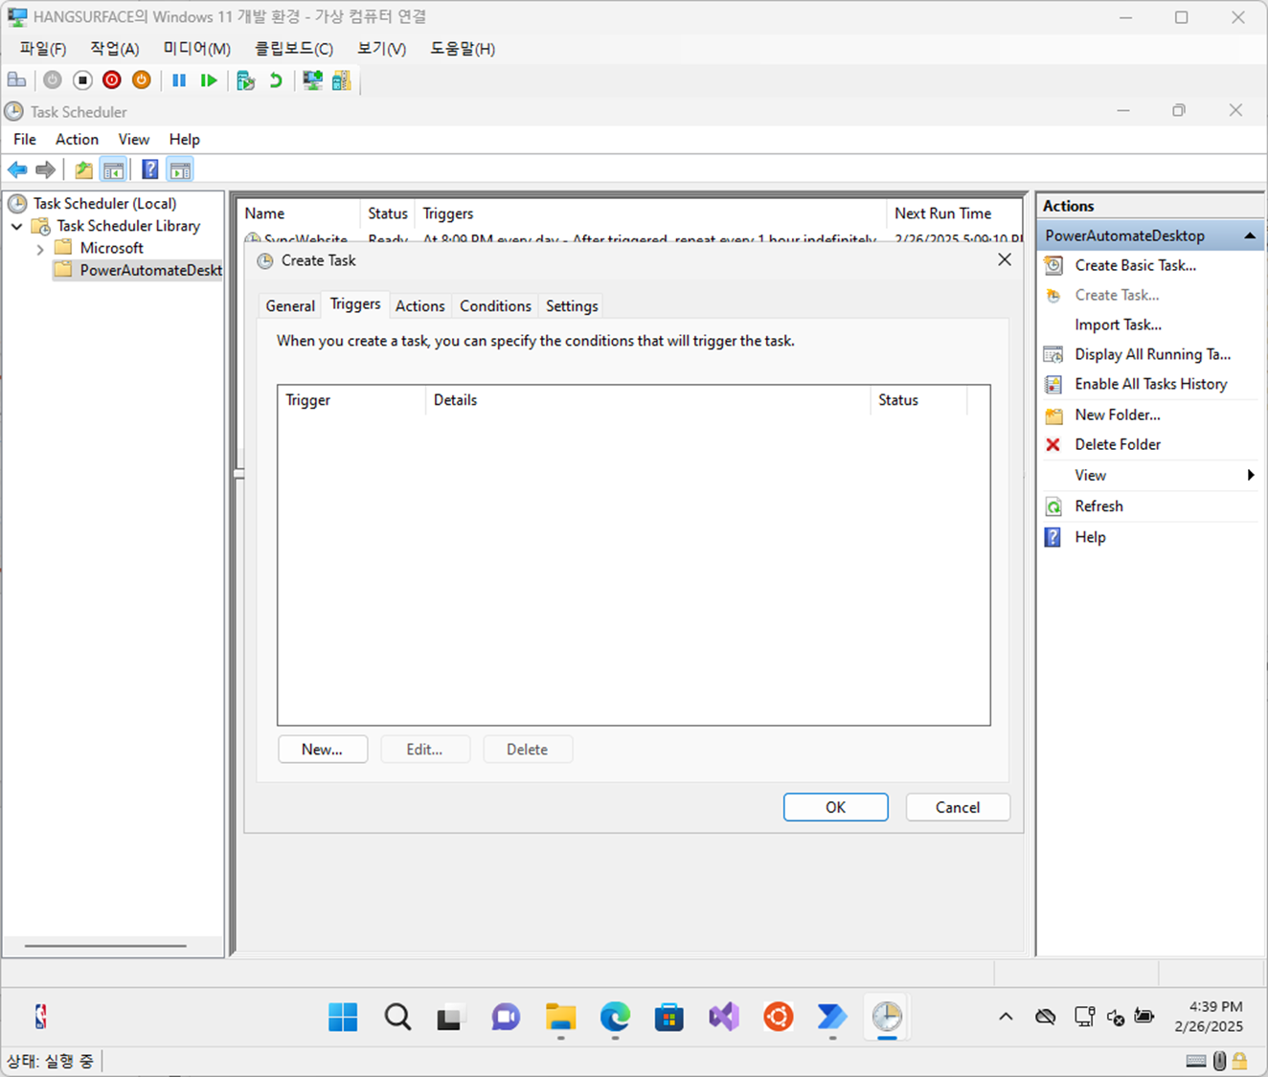Image resolution: width=1268 pixels, height=1077 pixels.
Task: Open the Task Scheduler View menu
Action: pos(134,140)
